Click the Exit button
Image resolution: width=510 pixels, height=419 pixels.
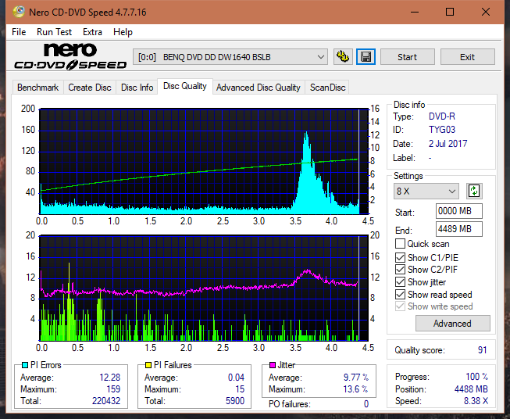point(467,57)
